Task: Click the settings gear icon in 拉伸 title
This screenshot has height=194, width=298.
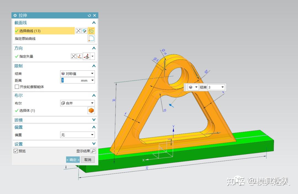Action: pyautogui.click(x=15, y=15)
